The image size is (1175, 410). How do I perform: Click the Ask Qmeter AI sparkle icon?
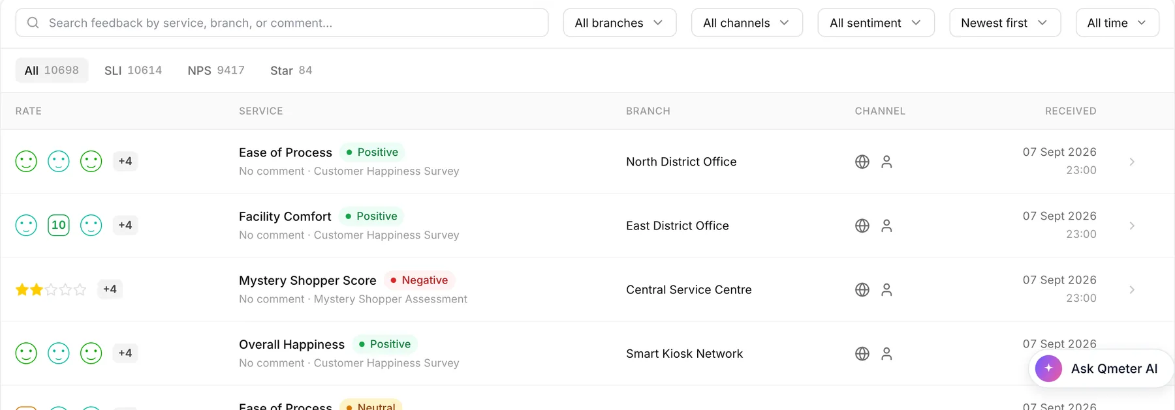(1048, 368)
